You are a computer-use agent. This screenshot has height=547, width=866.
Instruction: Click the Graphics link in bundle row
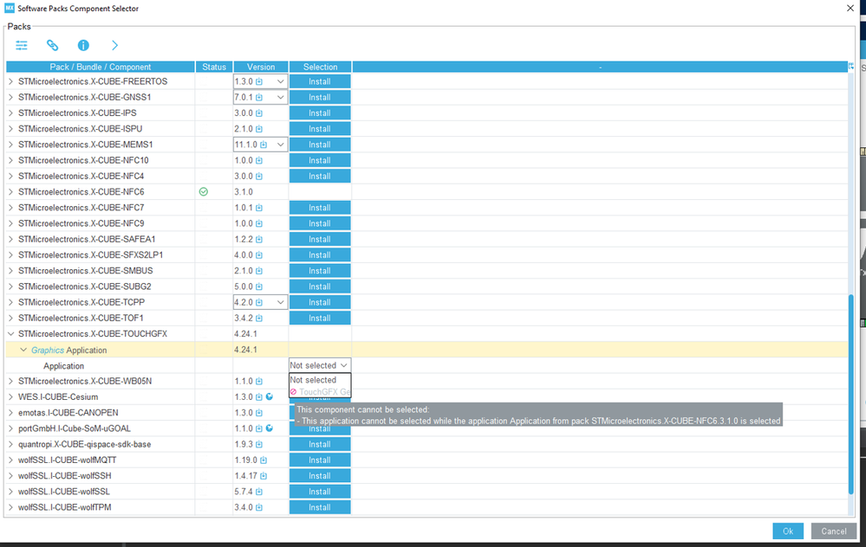(x=48, y=351)
